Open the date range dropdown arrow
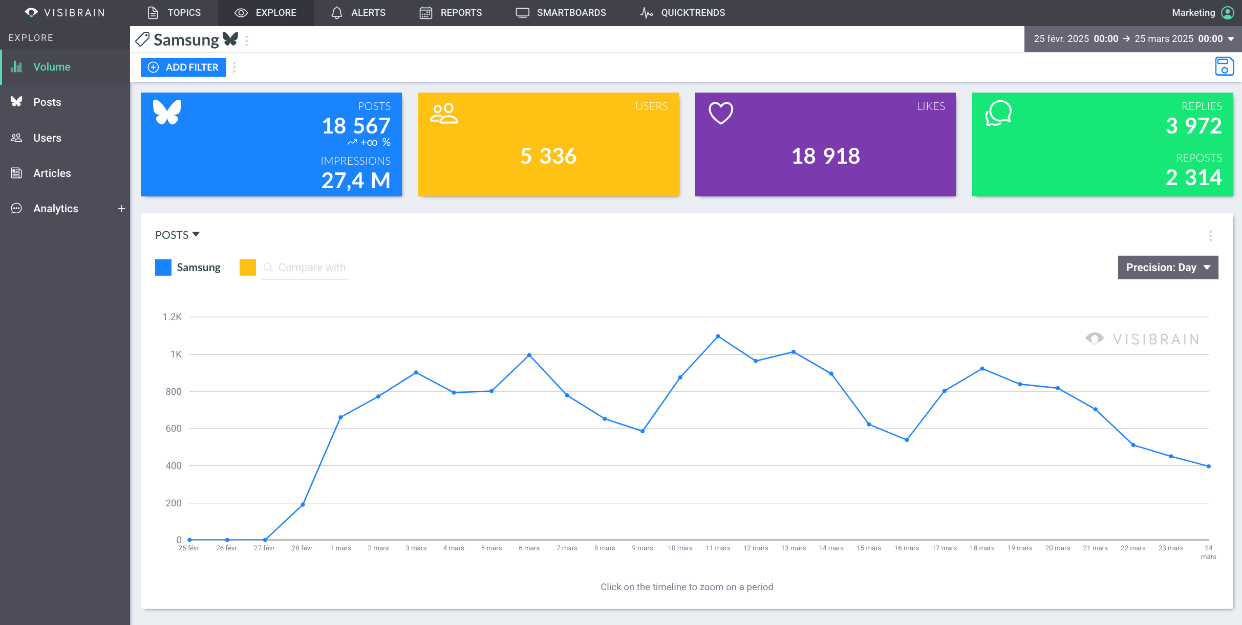1242x625 pixels. [1231, 39]
